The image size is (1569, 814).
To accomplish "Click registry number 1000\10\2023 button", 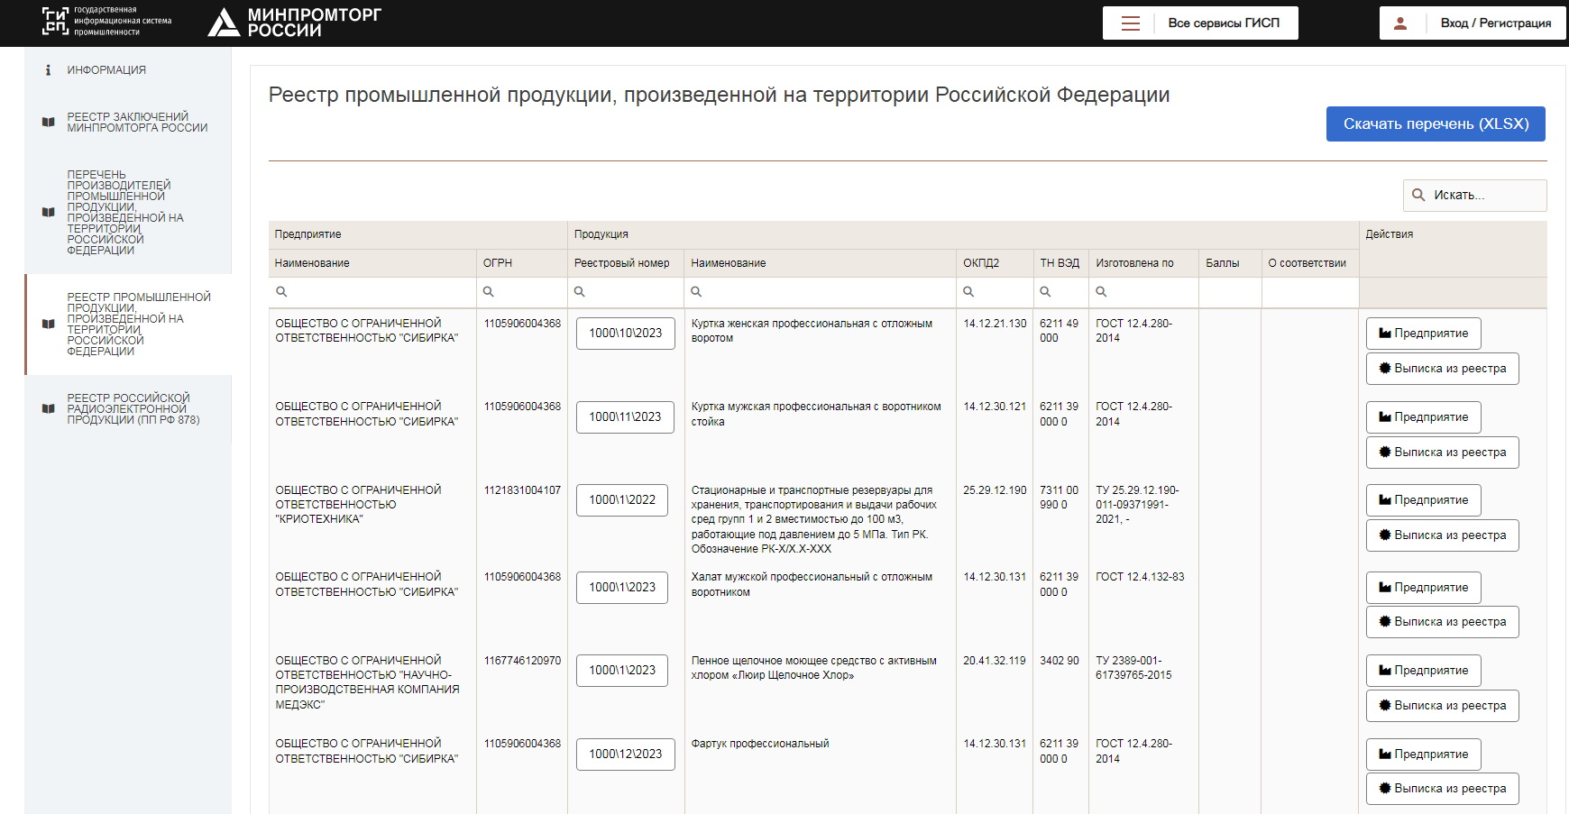I will 626,334.
